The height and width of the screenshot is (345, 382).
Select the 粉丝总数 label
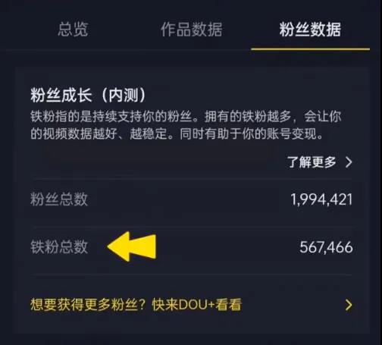[x=59, y=199]
